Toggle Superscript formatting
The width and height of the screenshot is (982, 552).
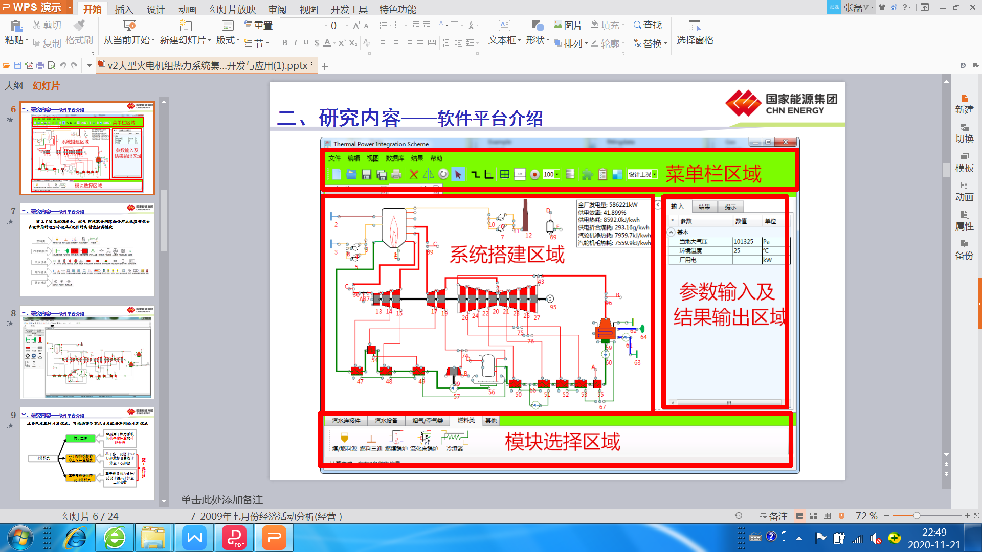pos(342,43)
